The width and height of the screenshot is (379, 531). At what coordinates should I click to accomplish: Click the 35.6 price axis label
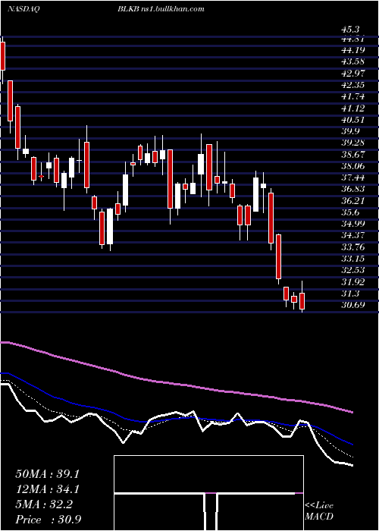tap(350, 212)
